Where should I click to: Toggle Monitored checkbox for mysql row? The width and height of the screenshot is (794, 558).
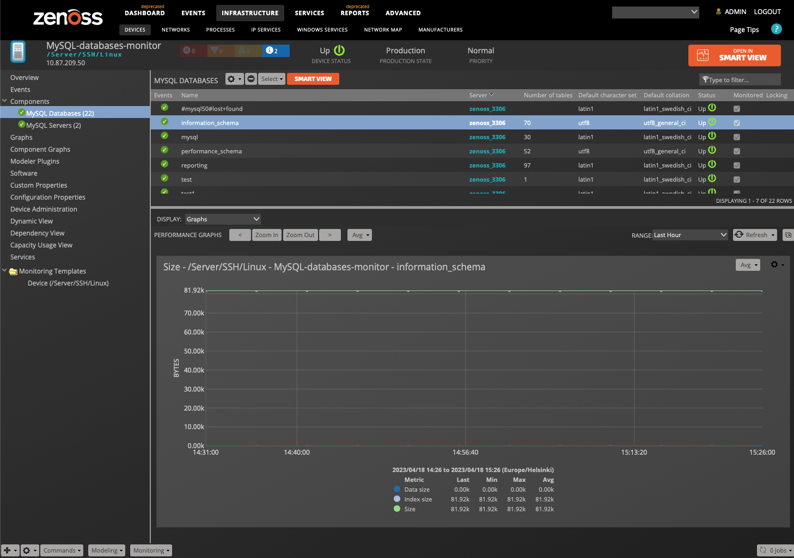click(x=737, y=137)
